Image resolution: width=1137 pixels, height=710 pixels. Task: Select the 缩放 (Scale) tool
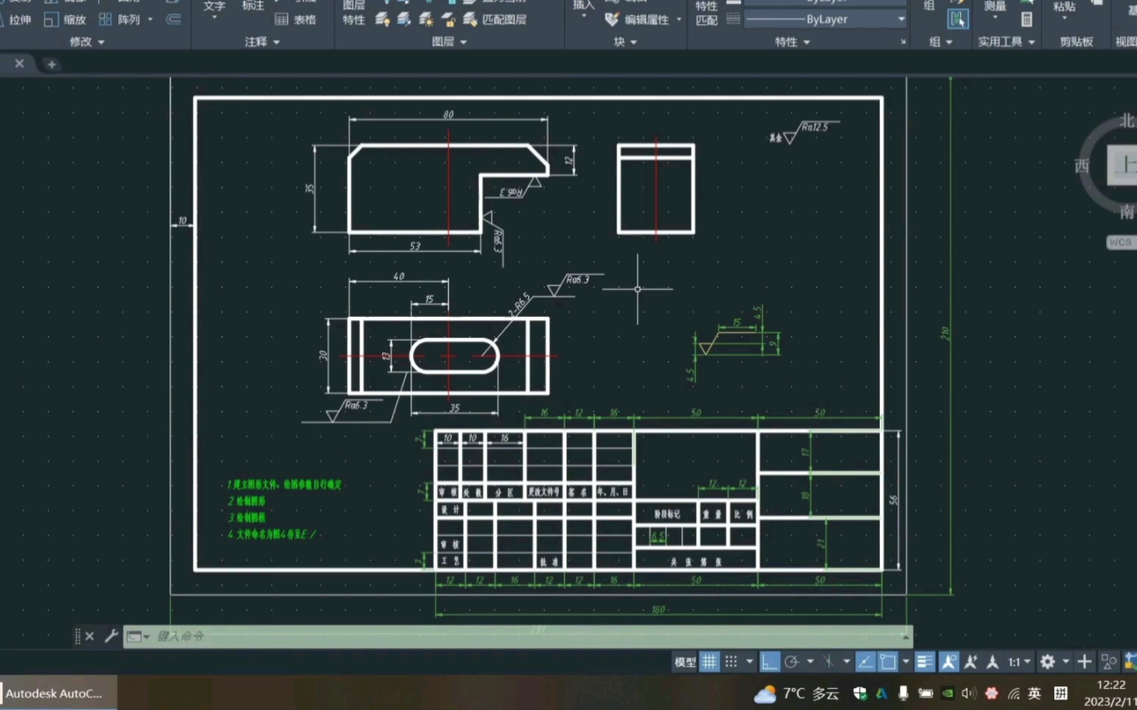[x=65, y=20]
